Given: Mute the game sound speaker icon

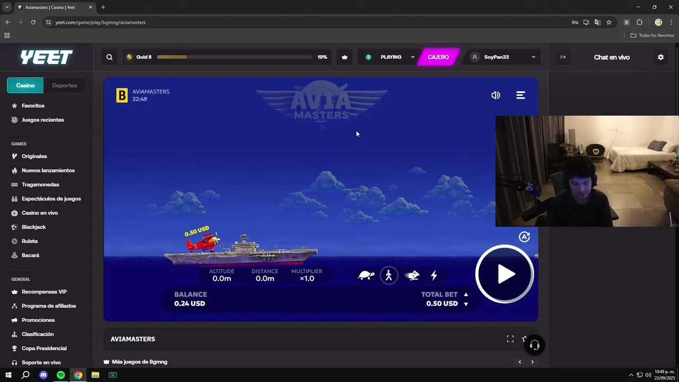Looking at the screenshot, I should click(x=495, y=95).
